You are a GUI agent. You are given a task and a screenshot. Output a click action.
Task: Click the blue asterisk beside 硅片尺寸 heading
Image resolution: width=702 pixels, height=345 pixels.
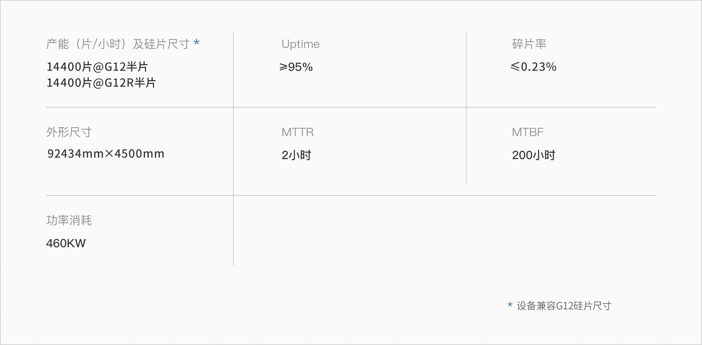tap(196, 43)
